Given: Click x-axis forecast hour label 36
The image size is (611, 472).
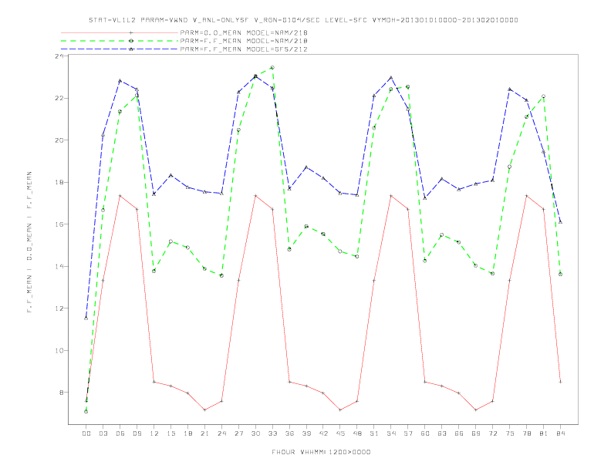Looking at the screenshot, I should coord(289,433).
